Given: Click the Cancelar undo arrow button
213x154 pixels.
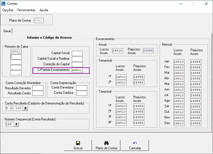Looking at the screenshot, I should [x=135, y=145].
